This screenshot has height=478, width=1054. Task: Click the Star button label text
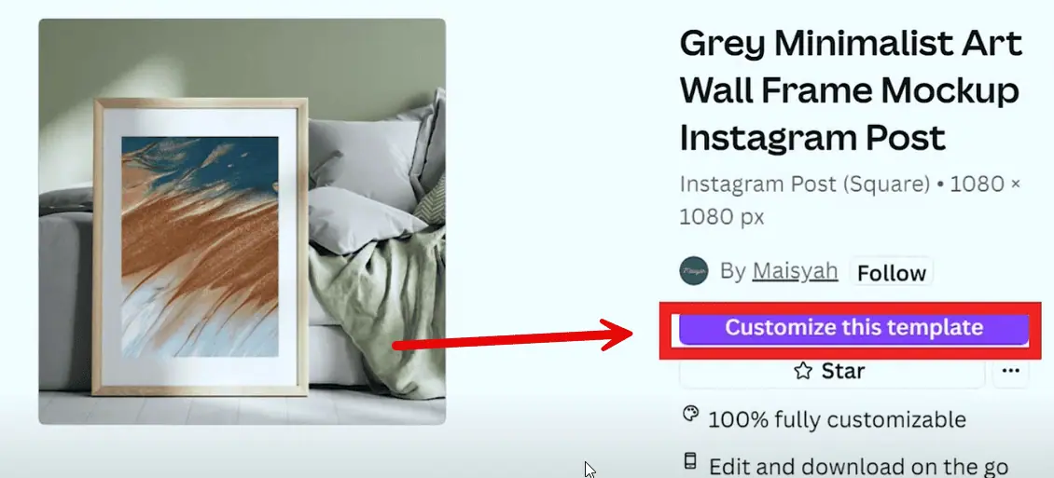(x=843, y=371)
